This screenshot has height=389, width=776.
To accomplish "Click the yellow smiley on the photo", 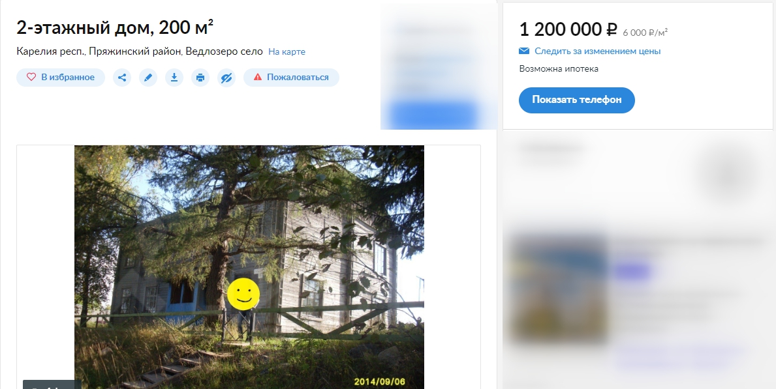I will 243,294.
